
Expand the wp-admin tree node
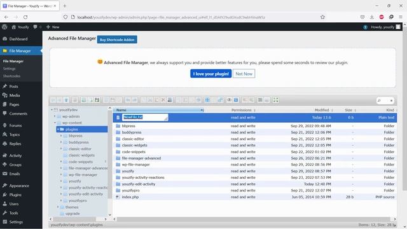(x=55, y=116)
